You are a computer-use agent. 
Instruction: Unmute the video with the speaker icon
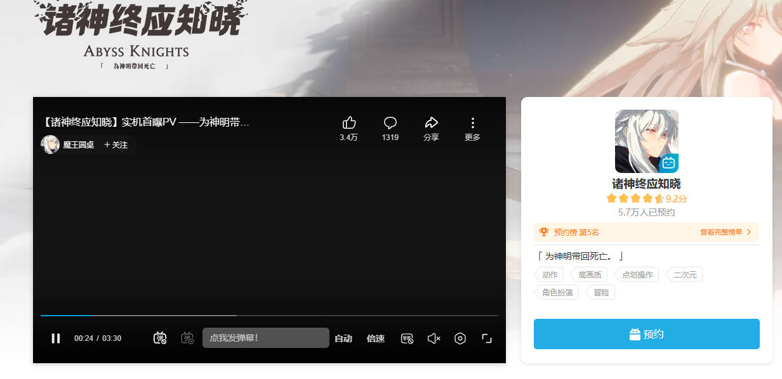(x=434, y=338)
